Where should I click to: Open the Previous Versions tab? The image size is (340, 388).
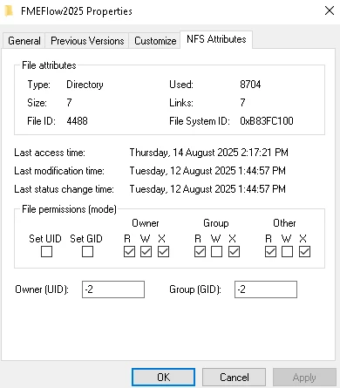pyautogui.click(x=87, y=41)
